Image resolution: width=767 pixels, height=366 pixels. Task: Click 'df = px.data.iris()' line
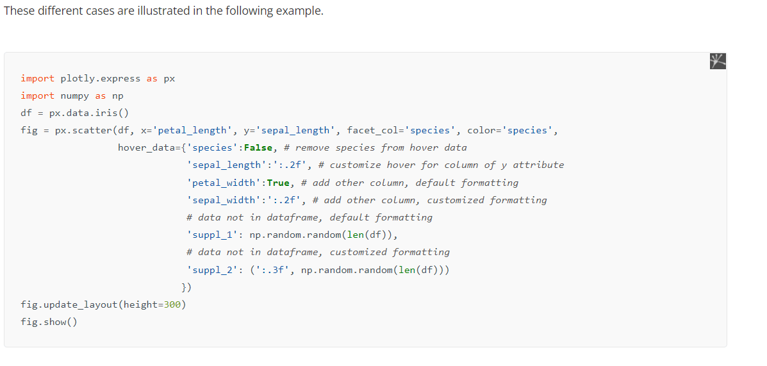coord(74,113)
